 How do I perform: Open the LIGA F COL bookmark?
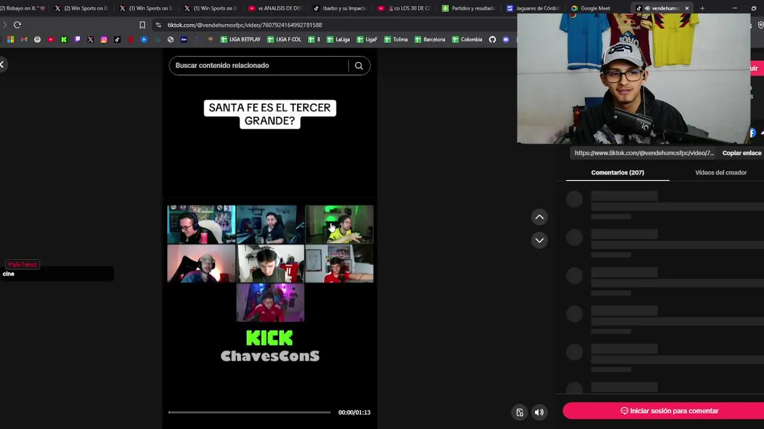(x=284, y=39)
